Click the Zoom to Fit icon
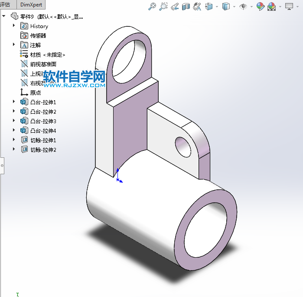303x297 pixels. coord(152,6)
